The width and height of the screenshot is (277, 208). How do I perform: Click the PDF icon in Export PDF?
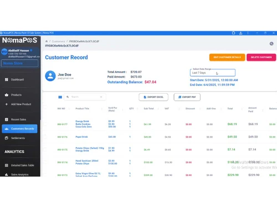[x=179, y=97]
